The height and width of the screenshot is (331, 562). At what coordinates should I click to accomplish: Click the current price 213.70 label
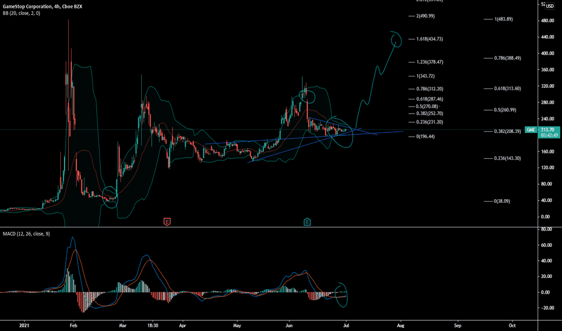tap(548, 129)
